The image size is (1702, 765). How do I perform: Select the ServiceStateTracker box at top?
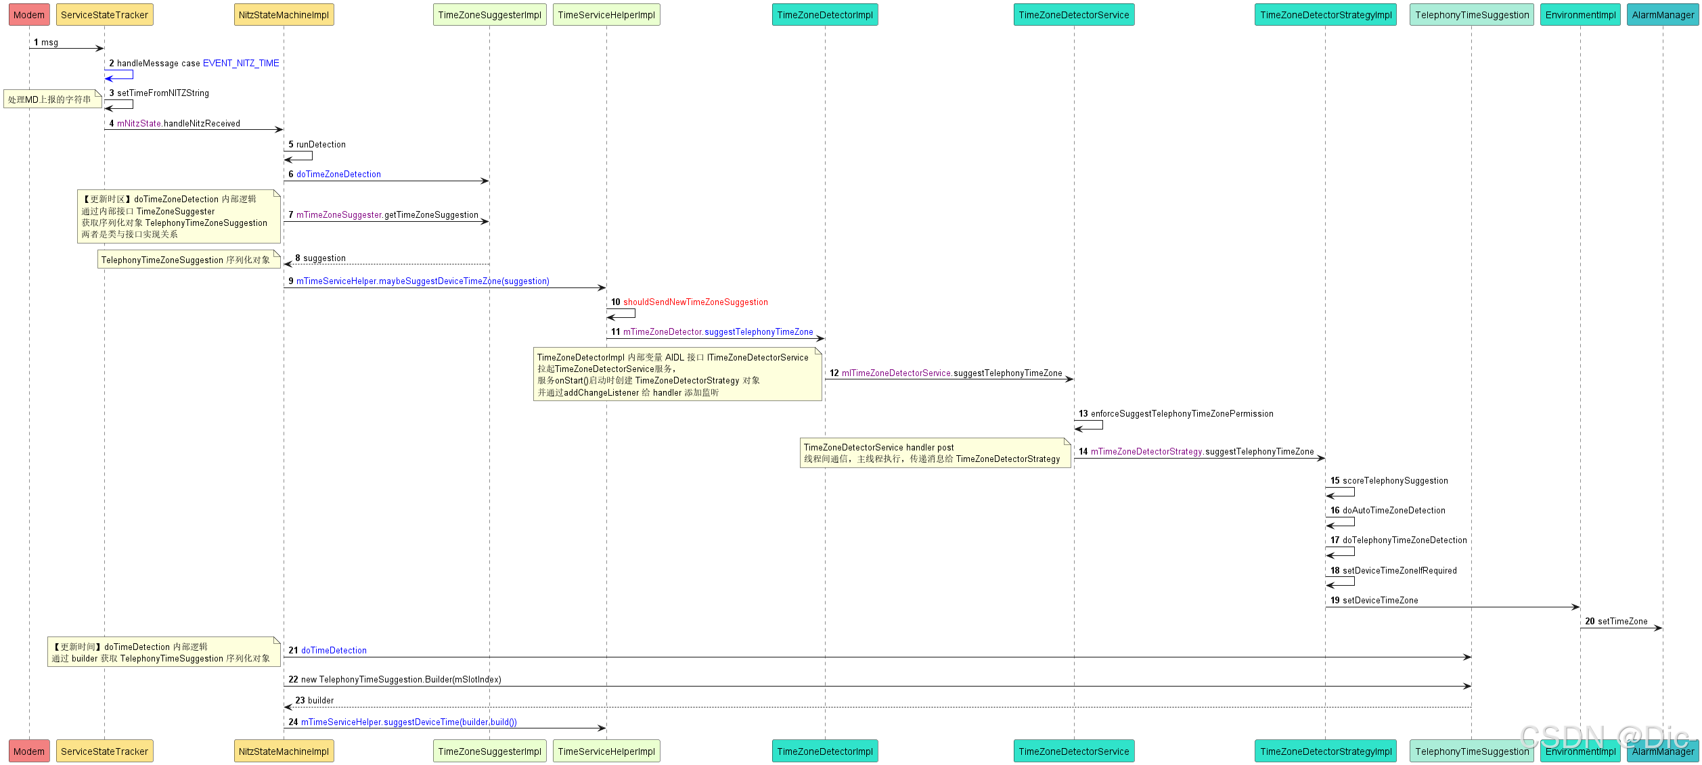tap(104, 15)
